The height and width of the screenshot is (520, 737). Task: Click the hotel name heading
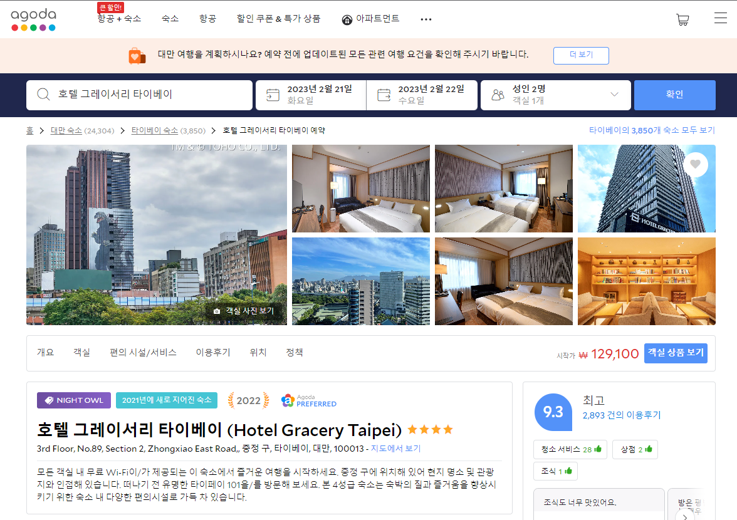click(219, 430)
